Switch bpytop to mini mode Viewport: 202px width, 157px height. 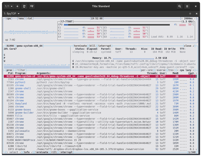click(x=30, y=18)
